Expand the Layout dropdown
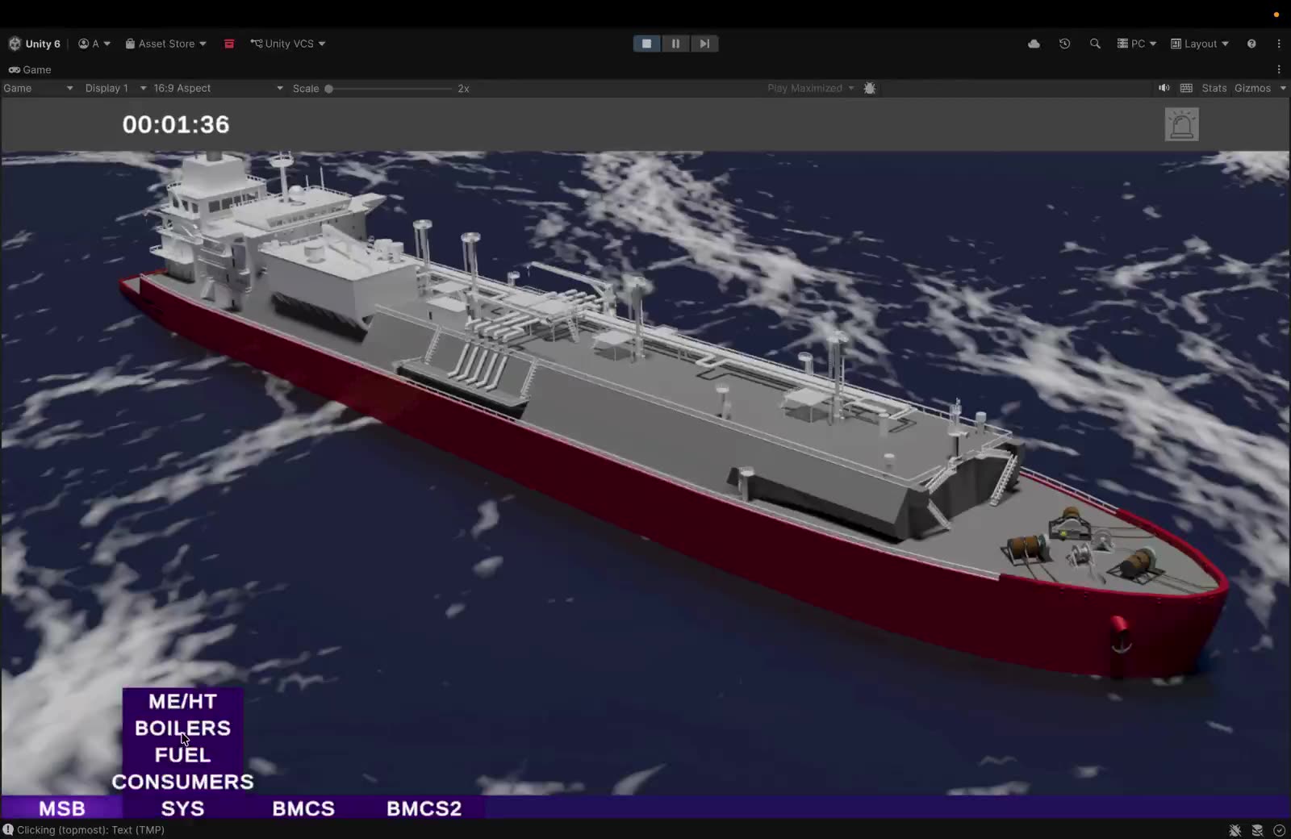This screenshot has height=839, width=1291. point(1200,44)
